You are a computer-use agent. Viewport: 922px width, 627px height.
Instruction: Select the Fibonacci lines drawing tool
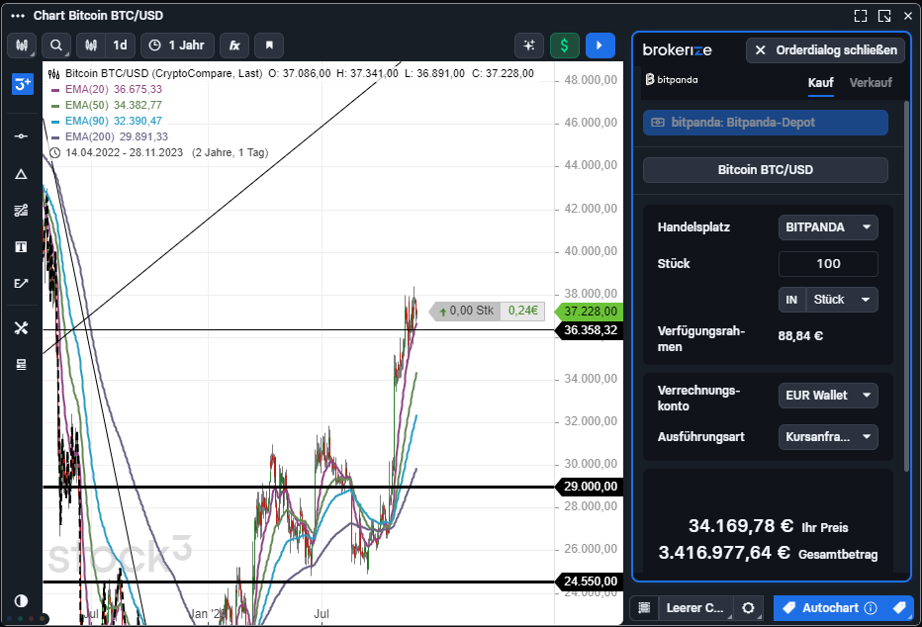21,211
